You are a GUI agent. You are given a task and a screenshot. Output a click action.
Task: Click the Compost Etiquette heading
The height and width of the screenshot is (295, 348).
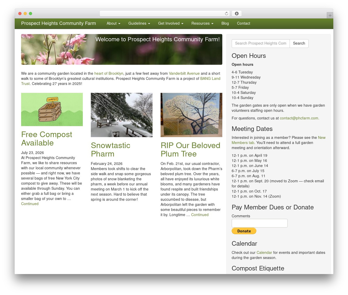pyautogui.click(x=258, y=268)
